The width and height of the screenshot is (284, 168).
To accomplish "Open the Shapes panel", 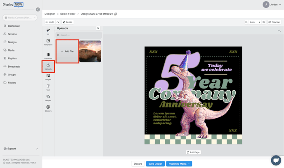I will (48, 98).
